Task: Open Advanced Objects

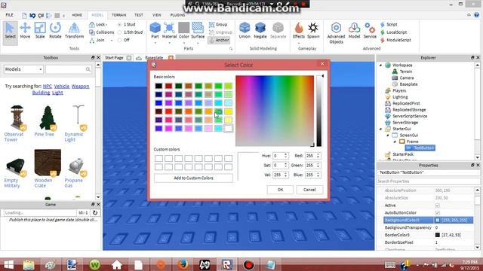Action: [x=336, y=33]
